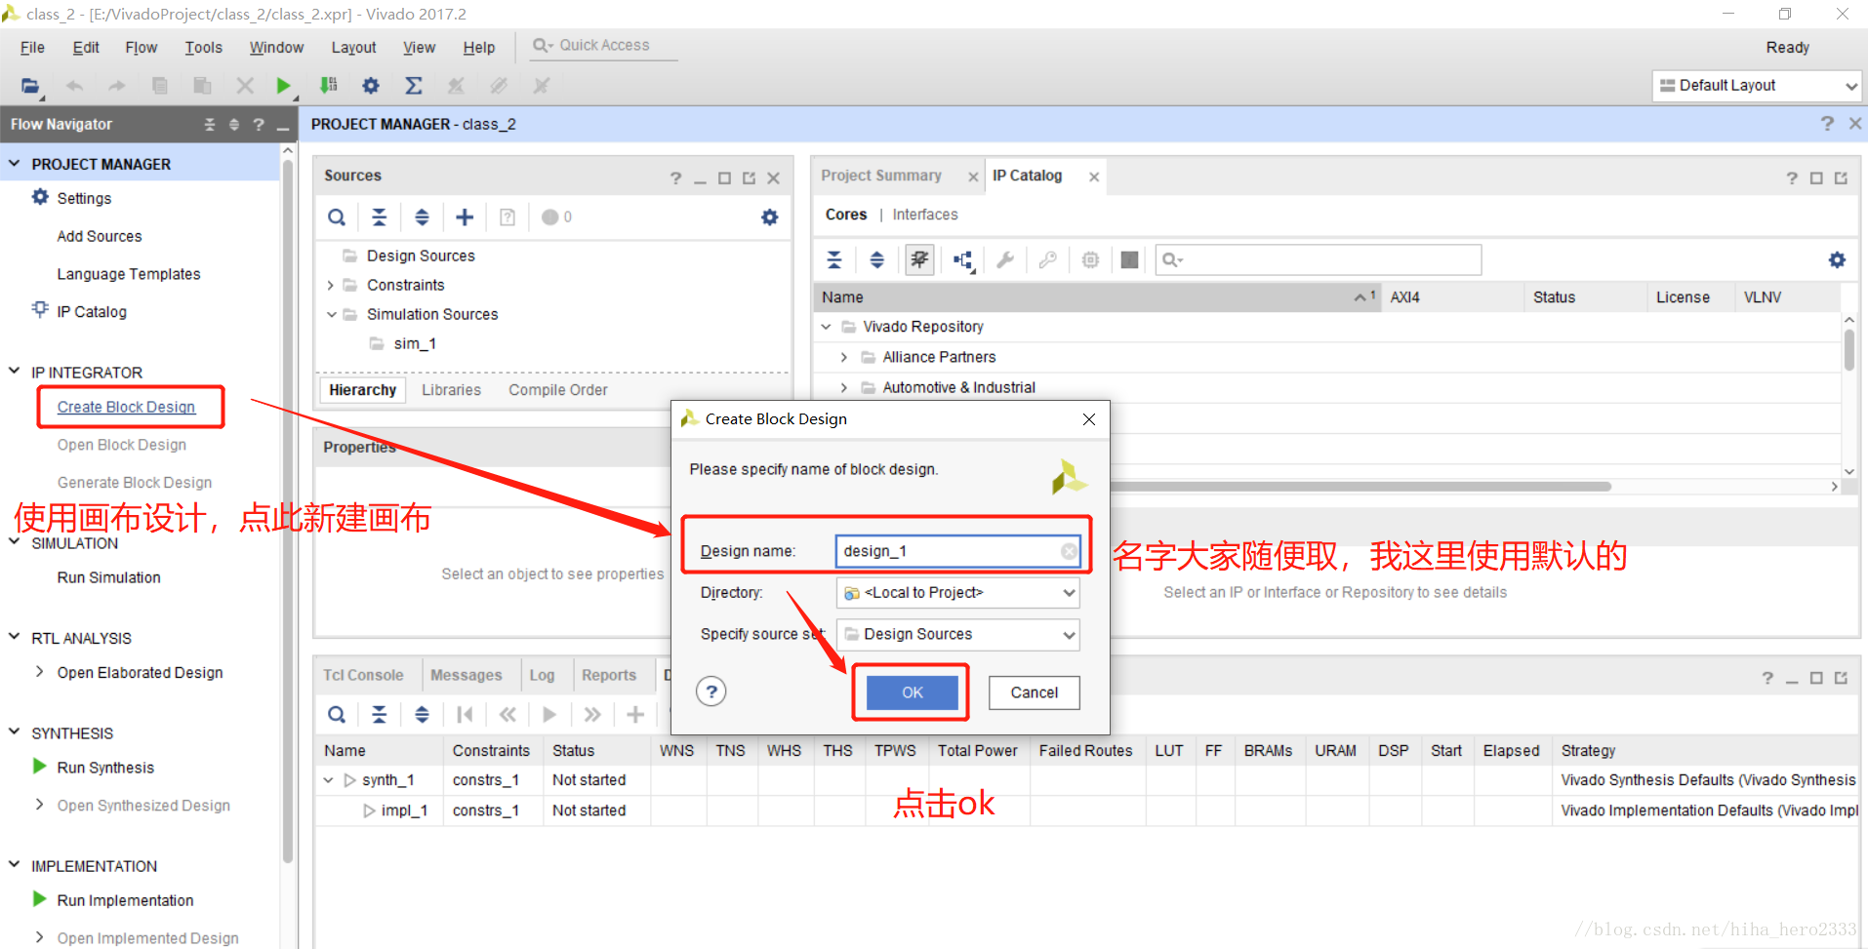The image size is (1868, 949).
Task: Collapse RTL ANALYSIS section
Action: [15, 637]
